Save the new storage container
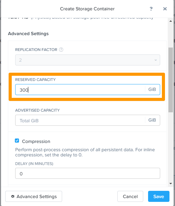 coord(159,196)
